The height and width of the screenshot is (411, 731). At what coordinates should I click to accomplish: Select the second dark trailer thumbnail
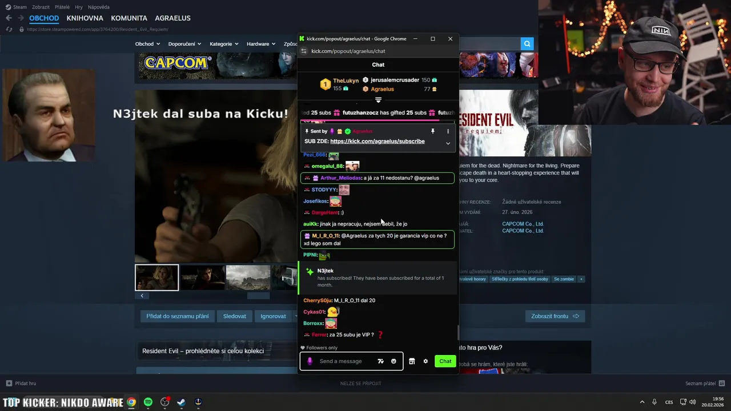(202, 277)
